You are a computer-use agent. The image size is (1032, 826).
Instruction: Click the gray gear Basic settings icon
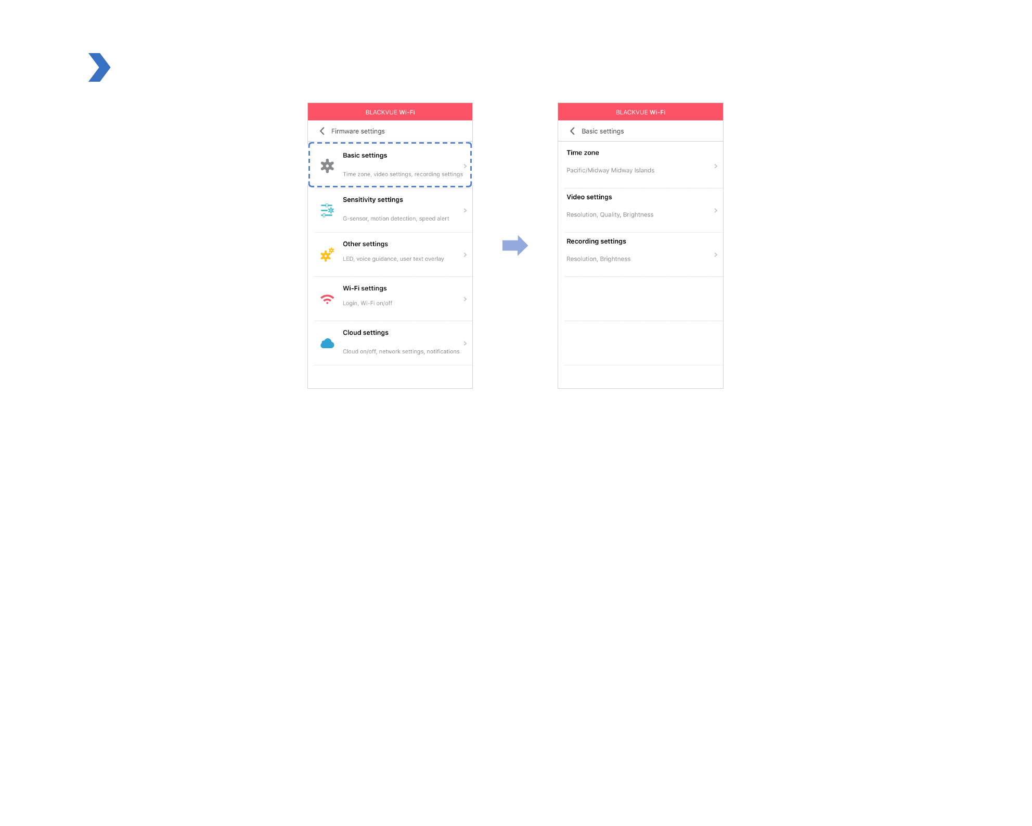click(x=327, y=166)
